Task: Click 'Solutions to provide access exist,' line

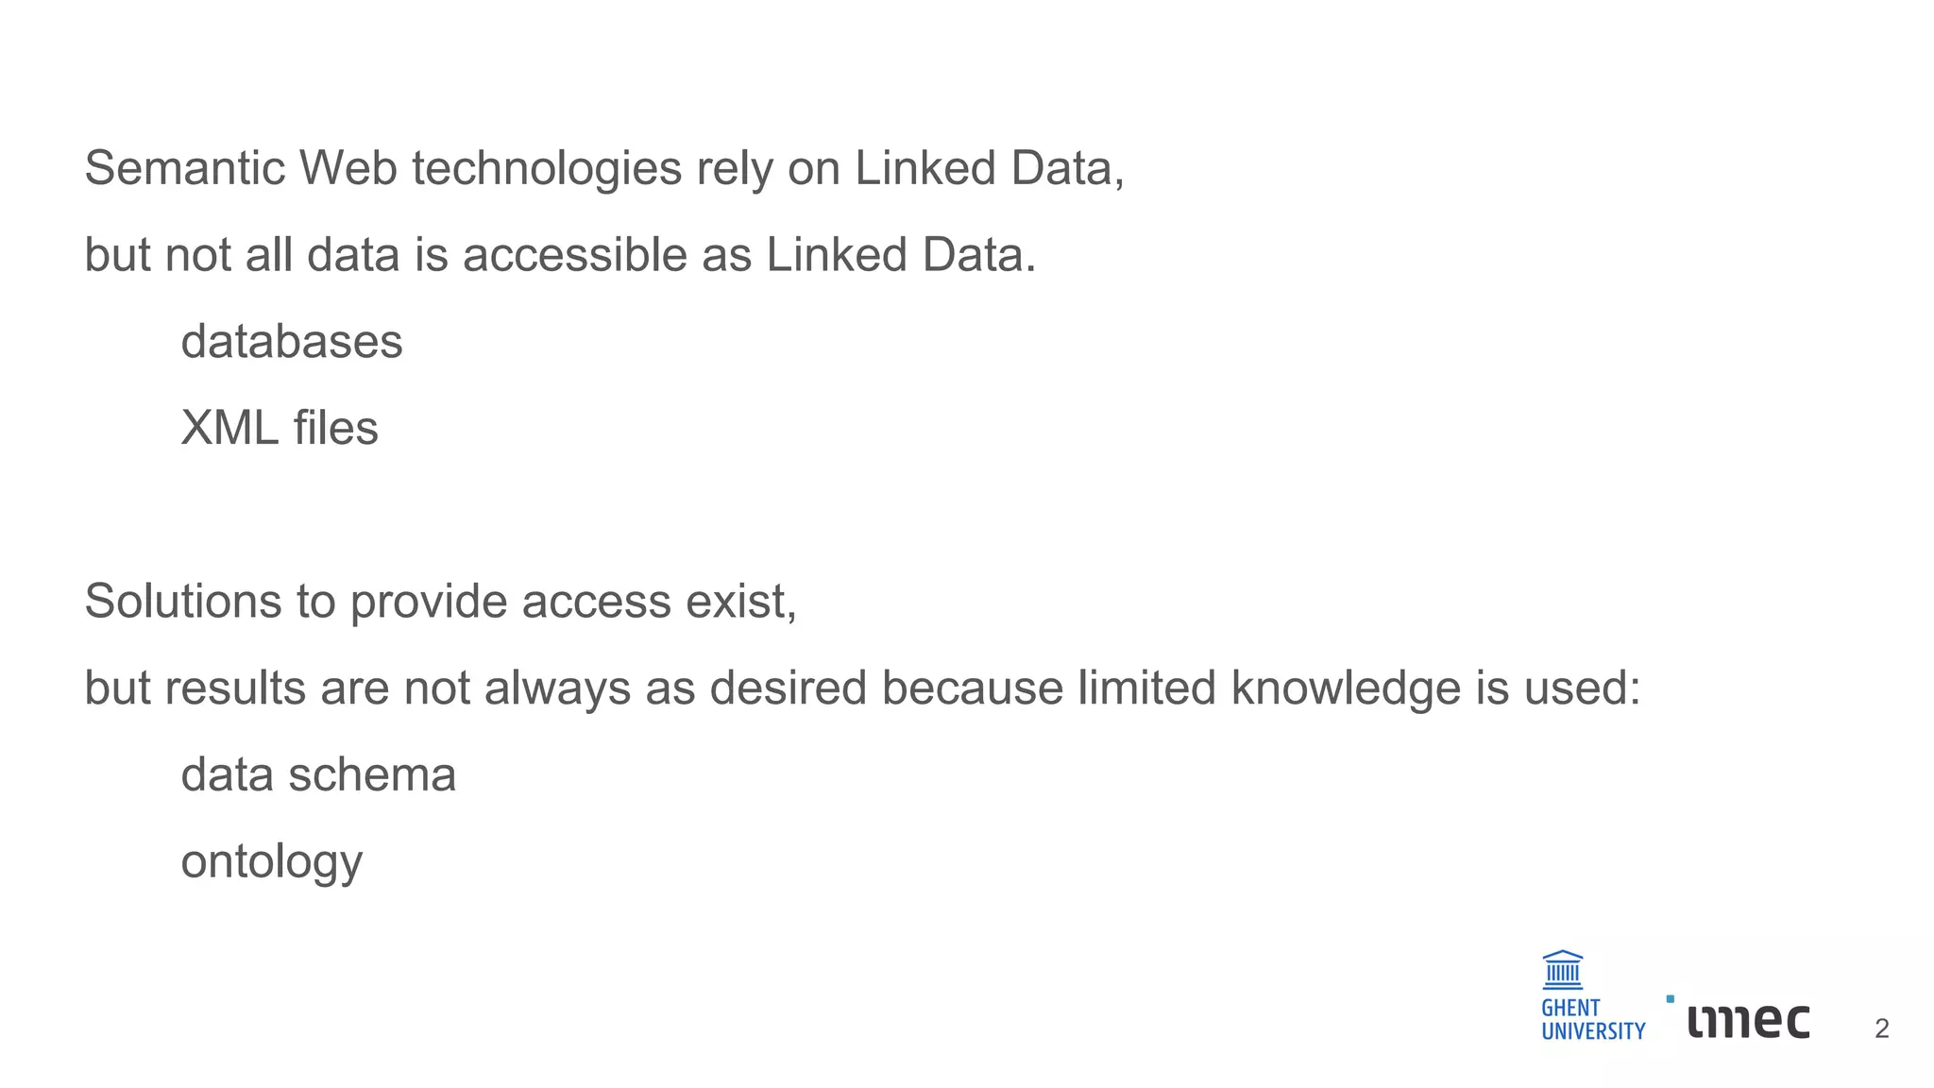Action: point(441,603)
